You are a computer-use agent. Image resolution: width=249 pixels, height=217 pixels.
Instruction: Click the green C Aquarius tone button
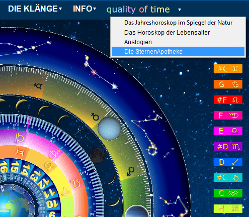tap(228, 193)
